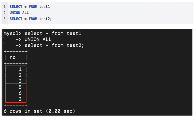Click result value 1 in table
This screenshot has width=194, height=117.
[x=20, y=69]
